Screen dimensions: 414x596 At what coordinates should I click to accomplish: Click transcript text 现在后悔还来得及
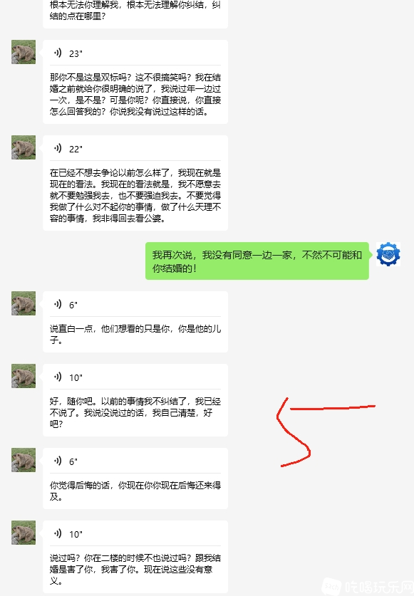click(135, 491)
